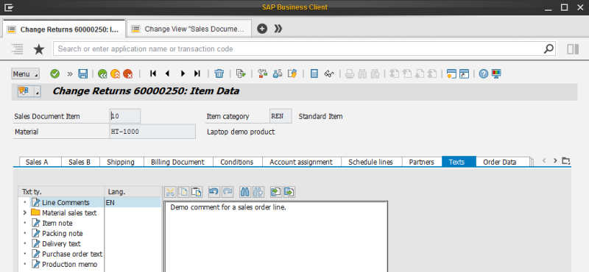
Task: Click the binoculars Find icon in the text toolbar
Action: pos(245,192)
